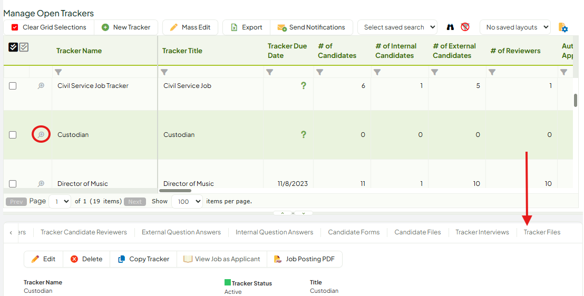Click the grey deselect-all checkmark icon

click(24, 47)
